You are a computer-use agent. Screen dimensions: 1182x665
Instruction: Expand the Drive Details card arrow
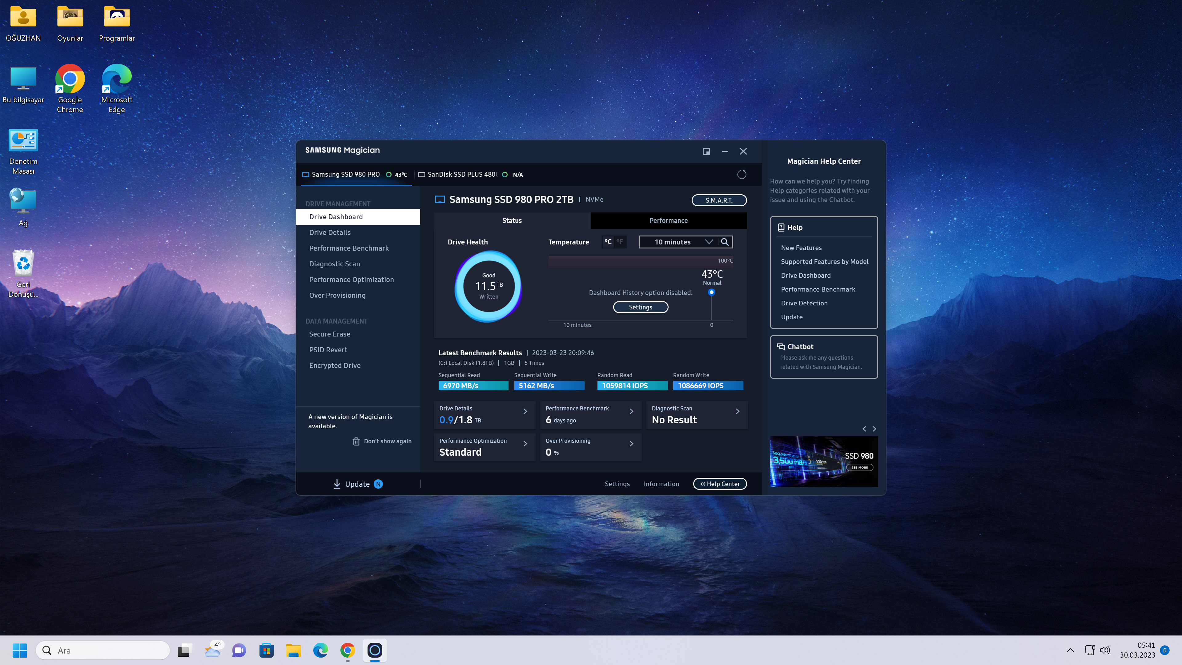point(525,411)
